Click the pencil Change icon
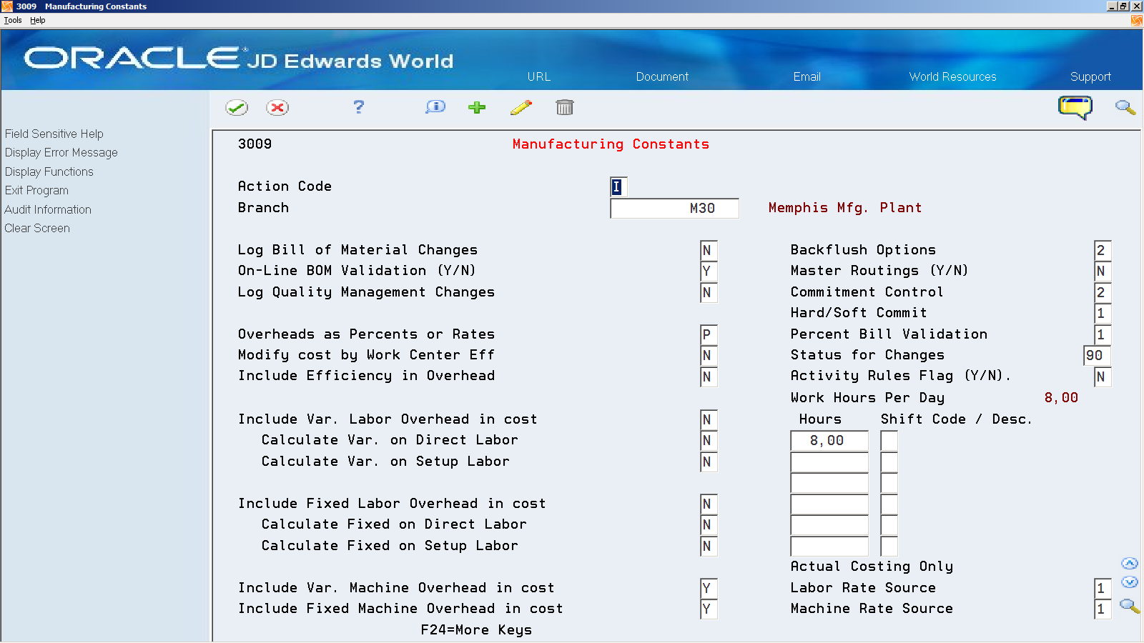Viewport: 1144px width, 643px height. coord(521,107)
